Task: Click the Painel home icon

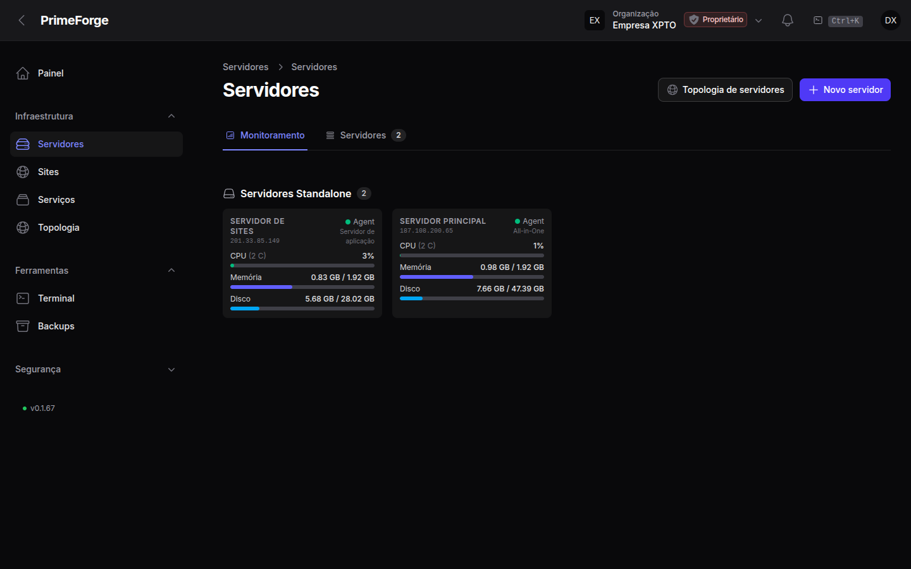Action: (23, 73)
